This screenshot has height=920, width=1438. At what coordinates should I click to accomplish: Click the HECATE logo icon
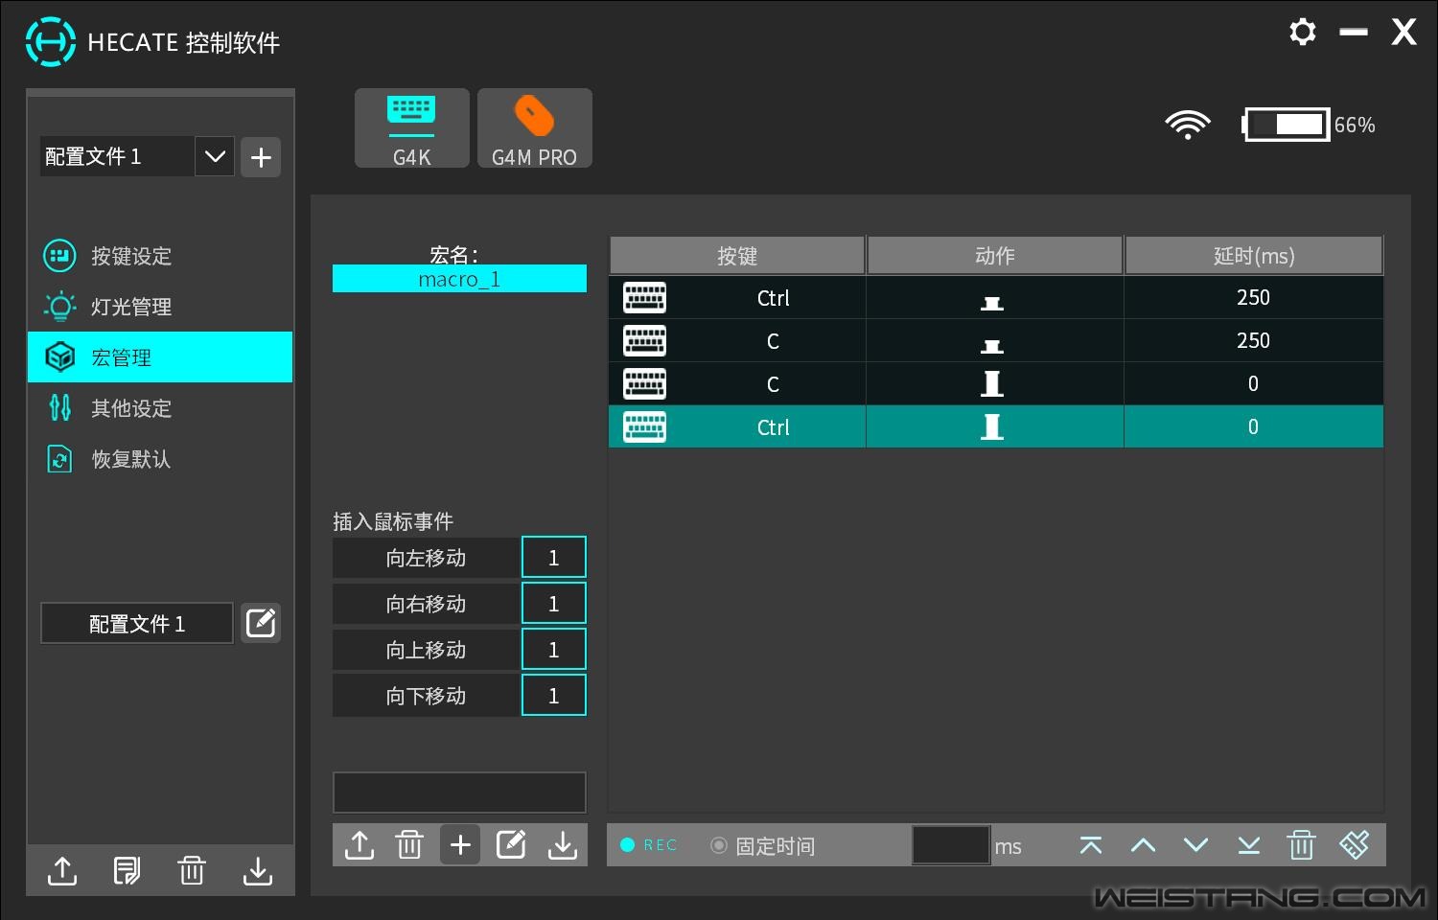[x=50, y=42]
